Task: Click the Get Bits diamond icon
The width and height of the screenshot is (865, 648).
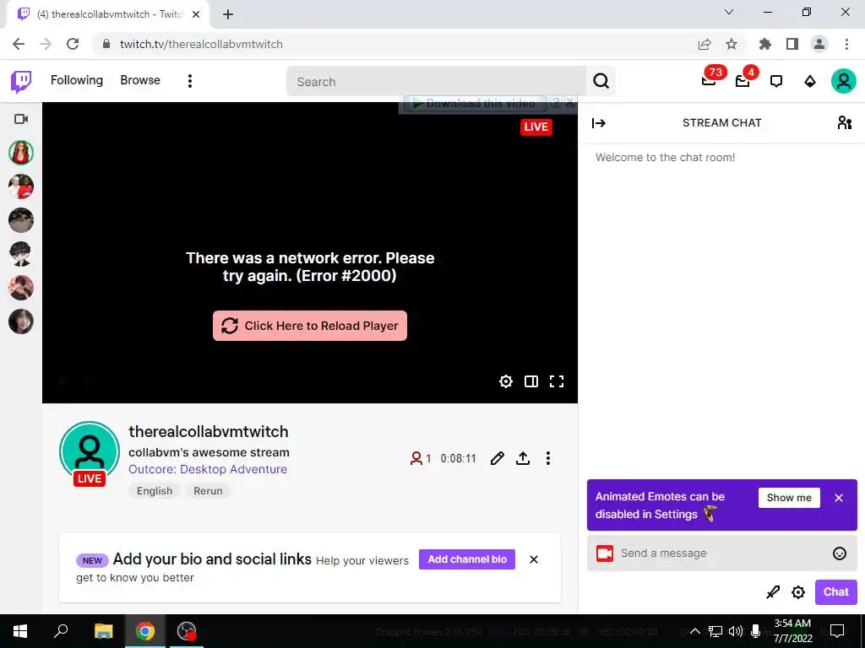Action: tap(810, 82)
